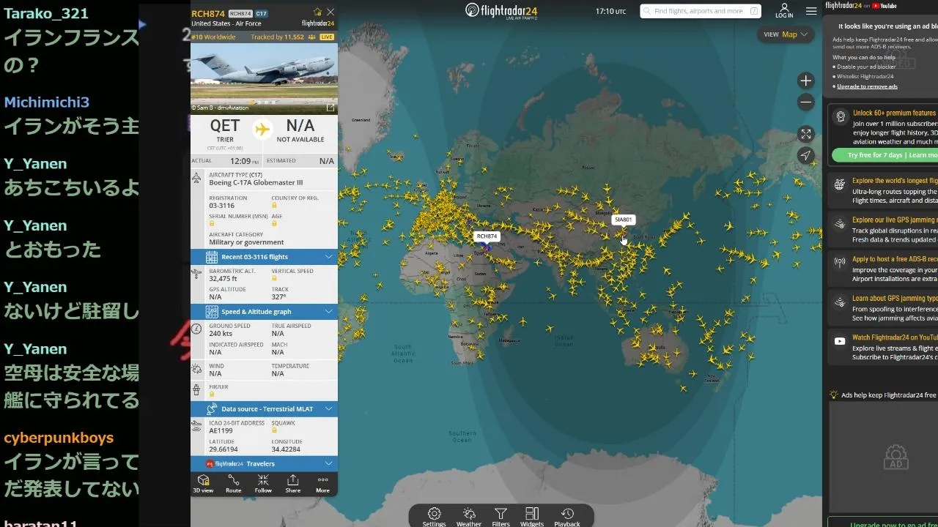Click chat username Tarako_321
938x527 pixels.
(x=46, y=13)
